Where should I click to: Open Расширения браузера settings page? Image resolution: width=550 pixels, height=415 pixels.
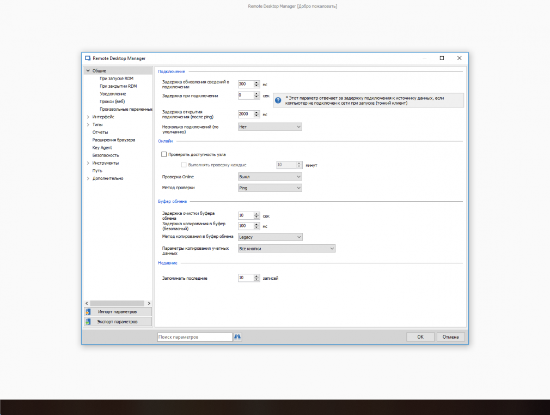114,140
